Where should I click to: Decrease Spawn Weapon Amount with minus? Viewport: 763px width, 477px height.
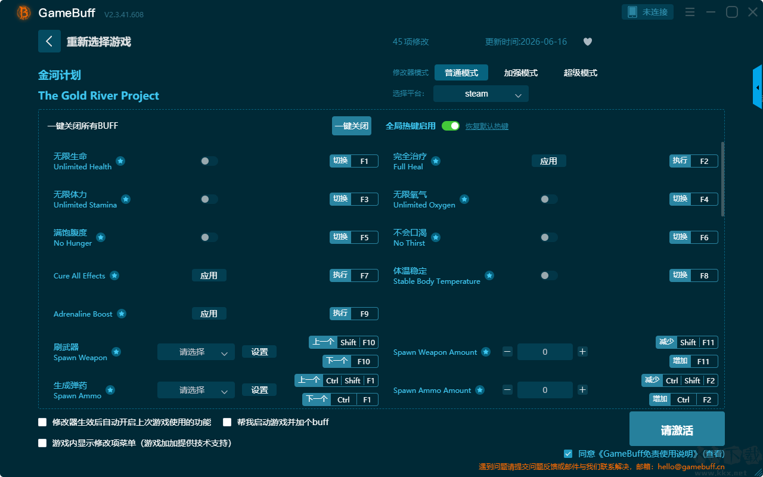click(x=507, y=352)
